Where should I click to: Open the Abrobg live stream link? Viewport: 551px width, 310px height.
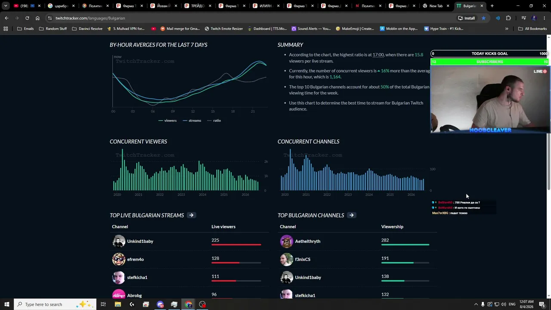pos(134,295)
